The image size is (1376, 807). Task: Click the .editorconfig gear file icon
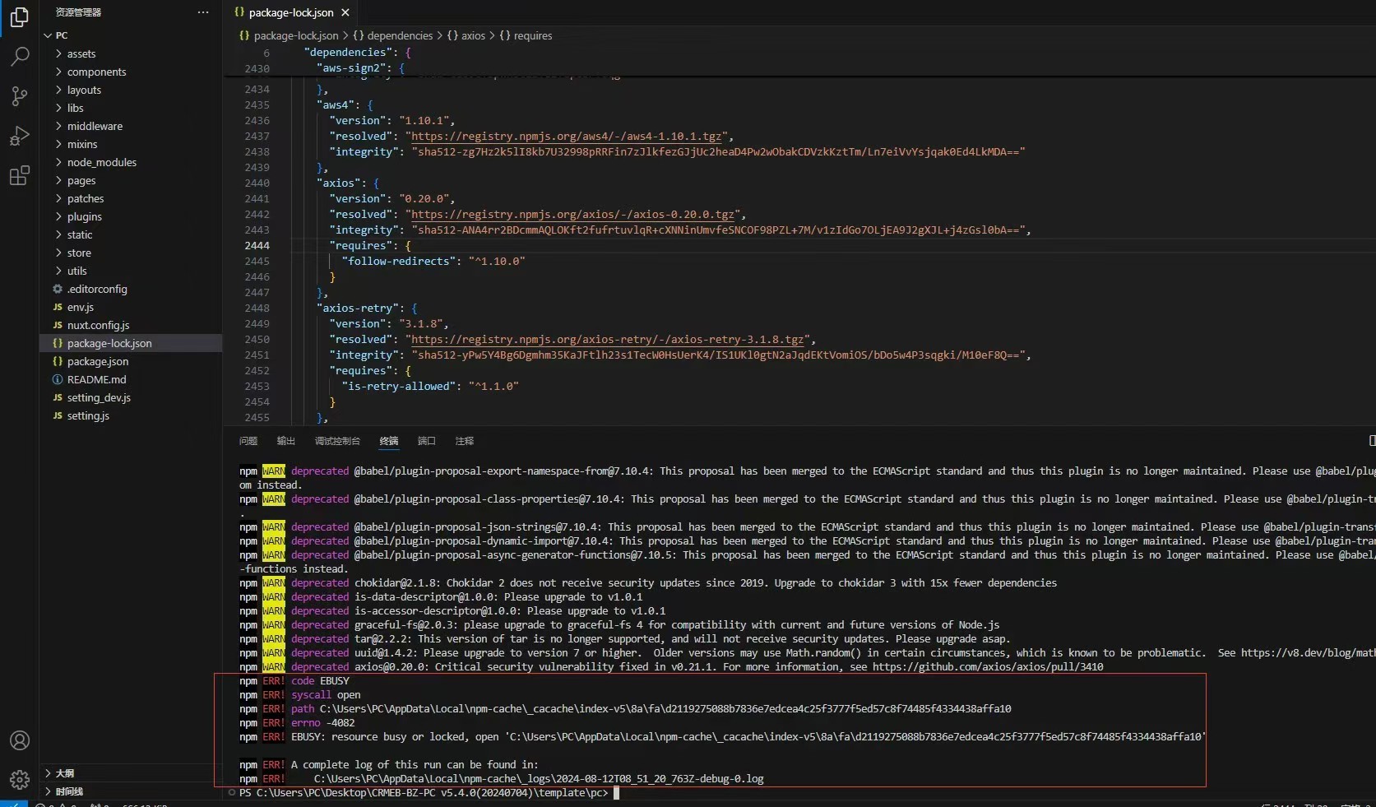click(58, 289)
